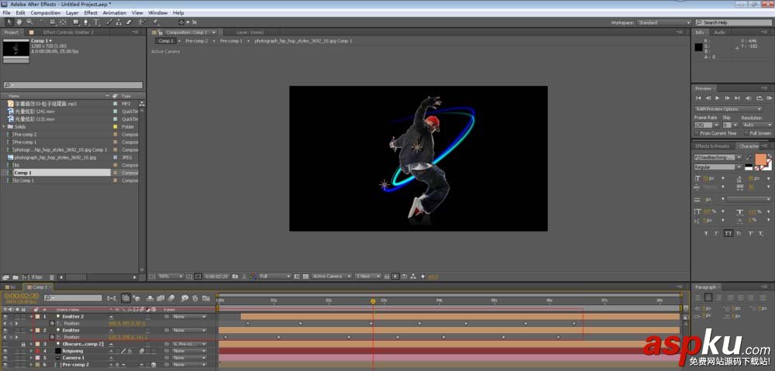Select the Zoom magnifier tool
This screenshot has width=775, height=371.
click(28, 22)
